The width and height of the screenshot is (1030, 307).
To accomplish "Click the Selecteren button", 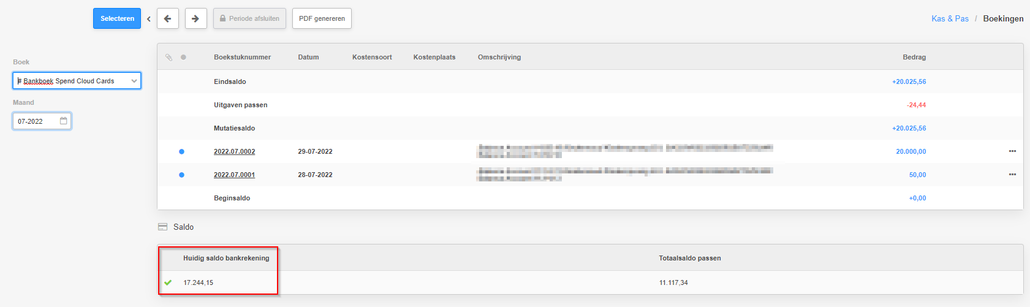I will pyautogui.click(x=117, y=18).
